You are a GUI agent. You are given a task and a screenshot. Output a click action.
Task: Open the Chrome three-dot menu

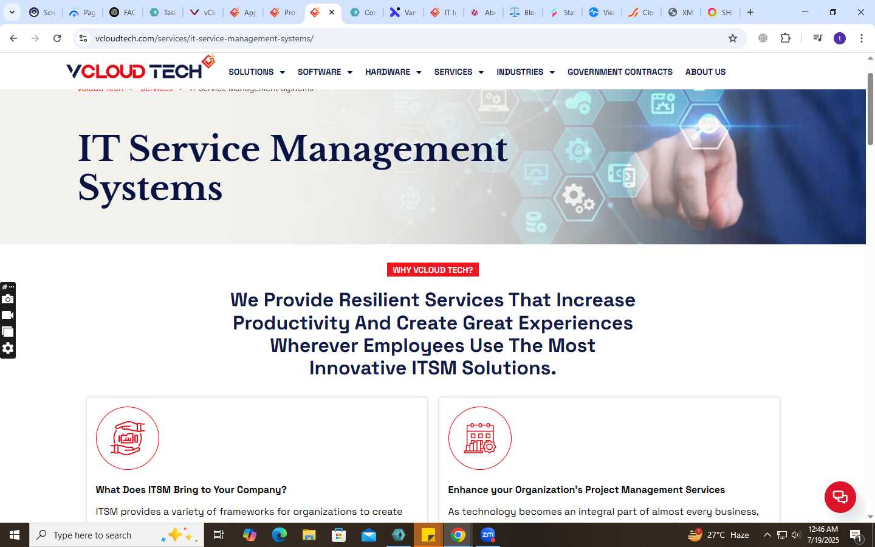pos(862,38)
